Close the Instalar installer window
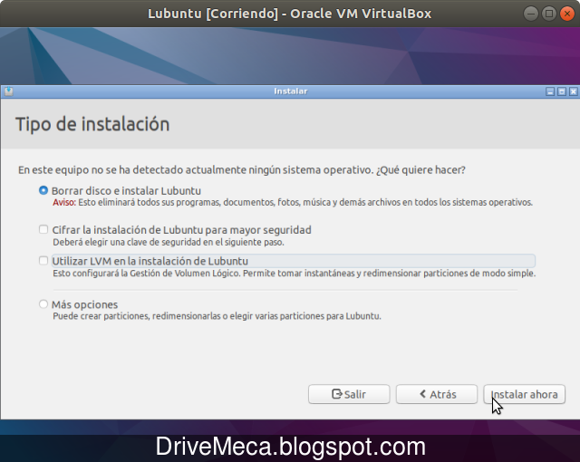Screen dimensions: 580x462 pyautogui.click(x=573, y=91)
